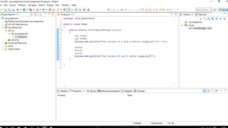Toggle Show Whitespace Characters in the toolbar
The width and height of the screenshot is (228, 128).
(80, 10)
